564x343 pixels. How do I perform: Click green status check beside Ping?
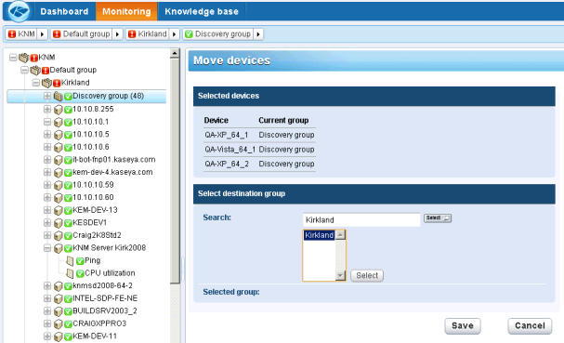[x=80, y=261]
